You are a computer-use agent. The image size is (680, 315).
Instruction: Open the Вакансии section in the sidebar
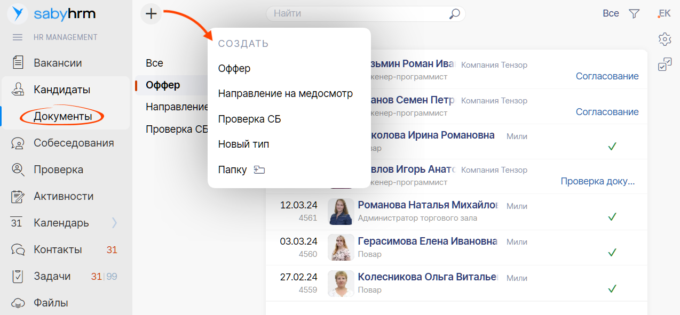tap(58, 63)
